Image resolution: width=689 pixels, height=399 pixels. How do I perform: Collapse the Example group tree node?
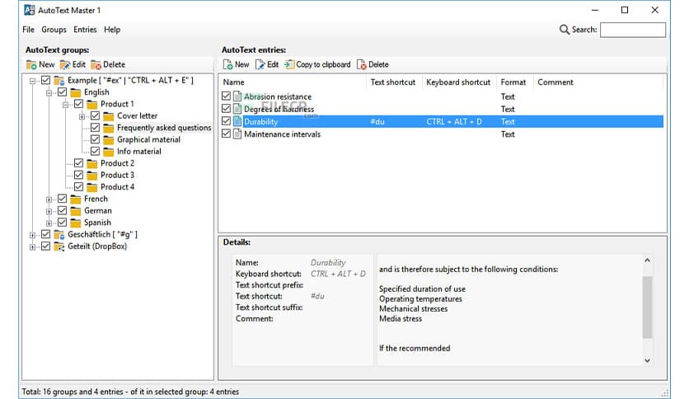(x=32, y=81)
